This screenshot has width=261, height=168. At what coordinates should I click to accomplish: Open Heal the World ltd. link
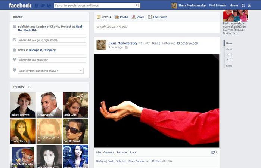tap(50, 28)
